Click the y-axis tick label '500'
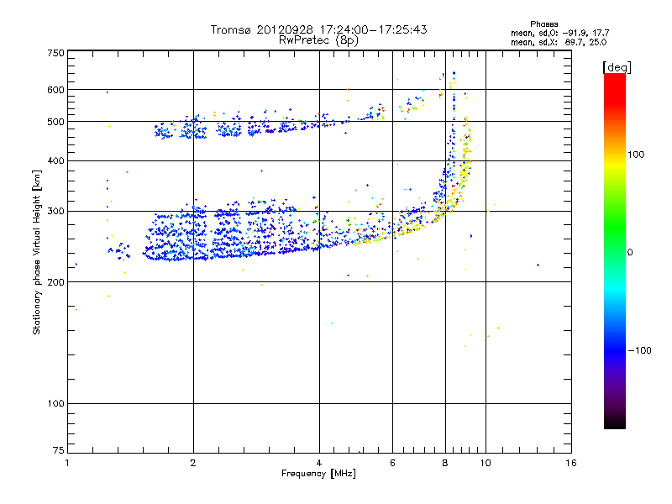 [55, 122]
